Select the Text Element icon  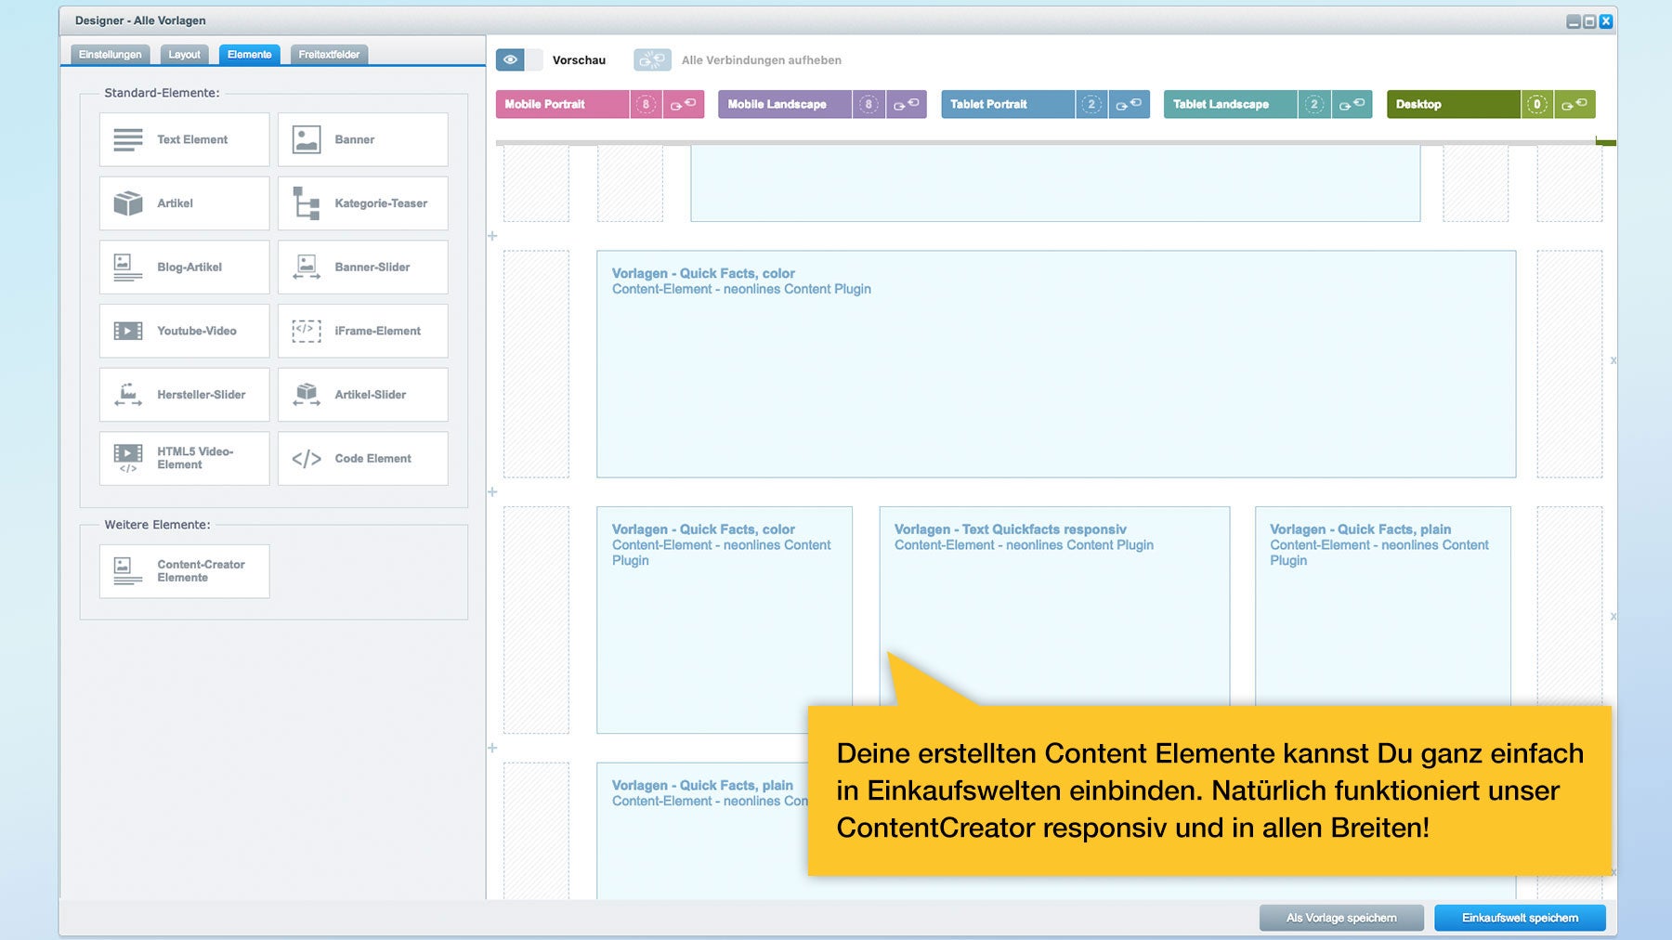click(128, 140)
